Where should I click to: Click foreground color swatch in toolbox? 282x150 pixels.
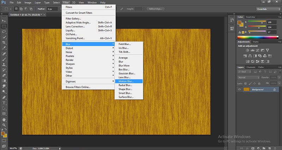[x=3, y=133]
